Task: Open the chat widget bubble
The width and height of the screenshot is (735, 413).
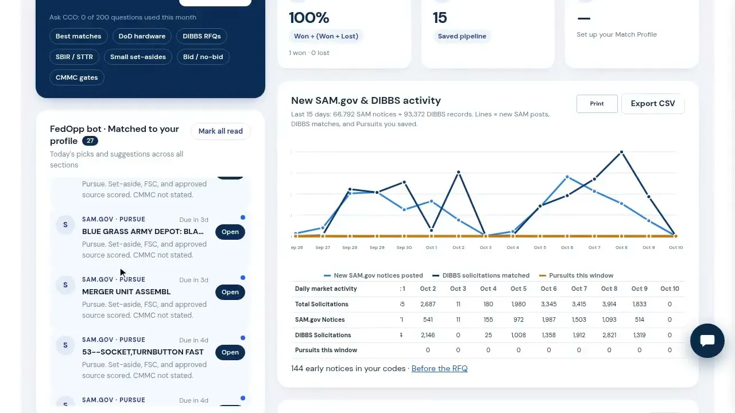Action: click(x=707, y=341)
